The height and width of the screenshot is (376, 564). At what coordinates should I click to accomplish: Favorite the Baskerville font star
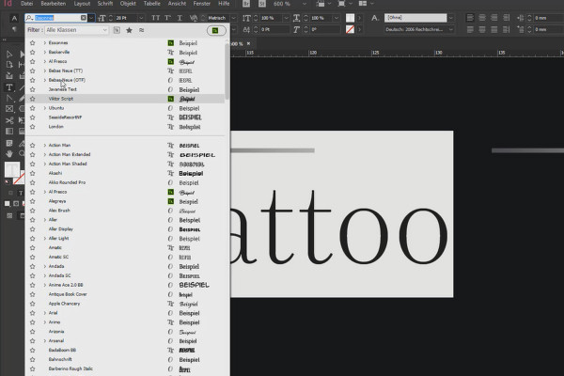pyautogui.click(x=32, y=53)
